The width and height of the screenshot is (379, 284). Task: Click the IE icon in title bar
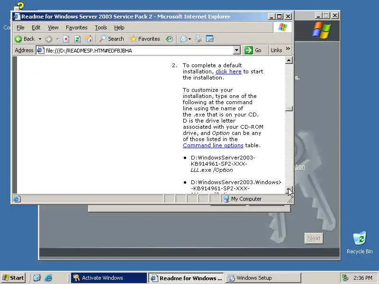tap(17, 17)
